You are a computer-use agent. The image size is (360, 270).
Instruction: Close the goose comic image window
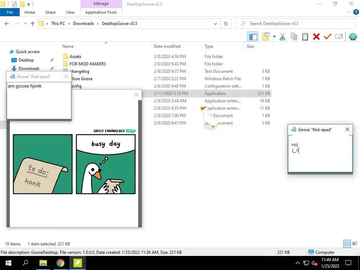click(136, 95)
